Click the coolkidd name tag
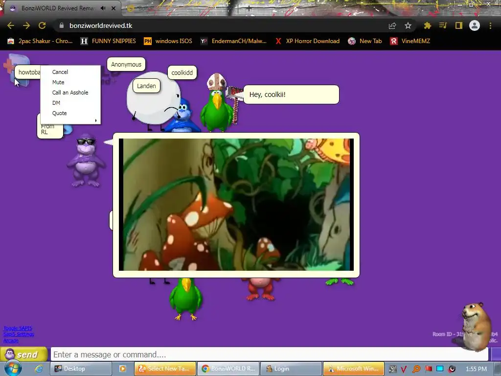Screen dimensions: 501x376 coord(182,72)
